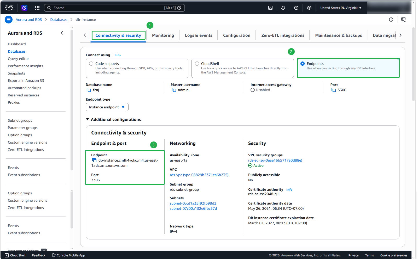Switch to Logs & events tab
Screen dimensions: 418x259
[199, 35]
